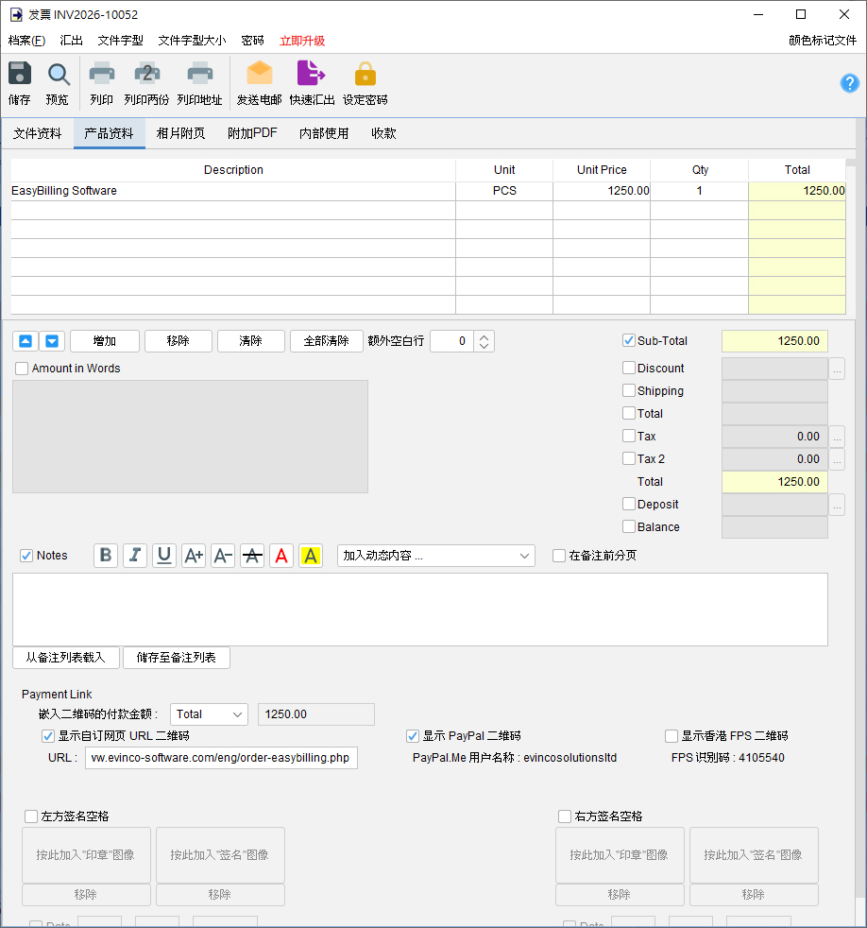Enable the Discount checkbox
The height and width of the screenshot is (928, 867).
click(x=629, y=368)
